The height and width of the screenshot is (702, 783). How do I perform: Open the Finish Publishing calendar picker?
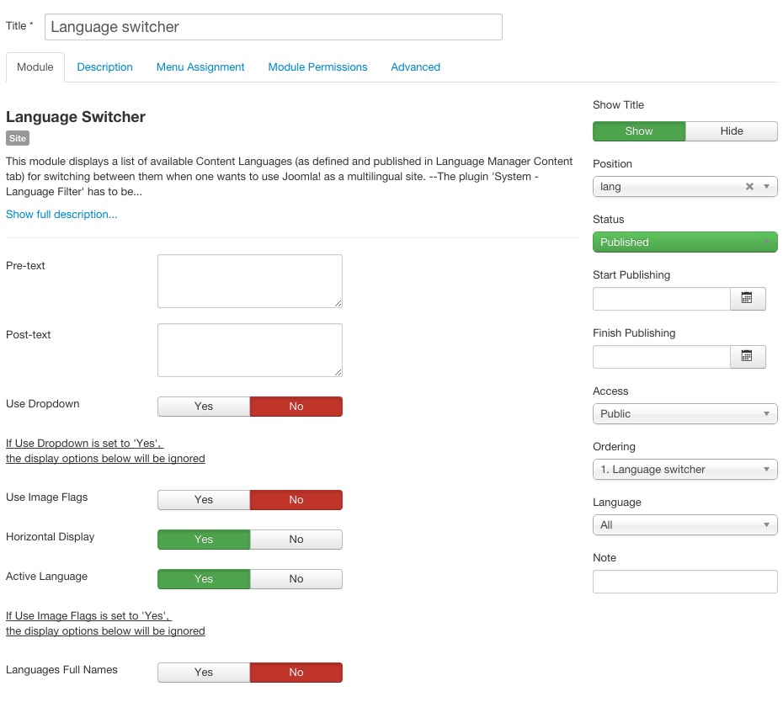[x=747, y=357]
